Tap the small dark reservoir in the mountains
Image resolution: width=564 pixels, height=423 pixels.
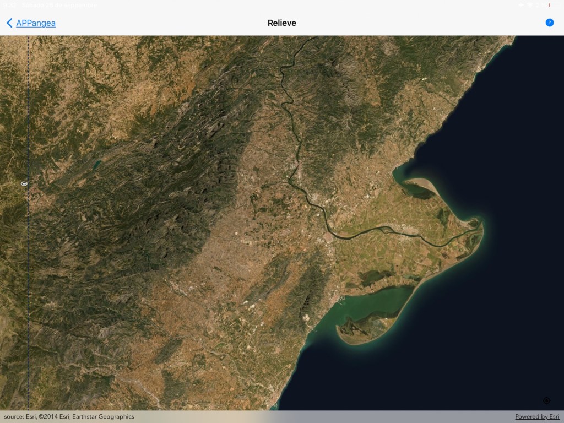point(97,164)
